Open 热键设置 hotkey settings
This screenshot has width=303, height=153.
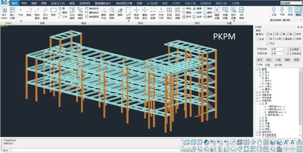coord(225,13)
